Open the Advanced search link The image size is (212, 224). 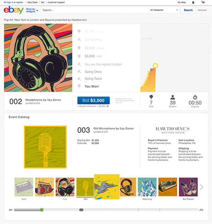coord(202,10)
